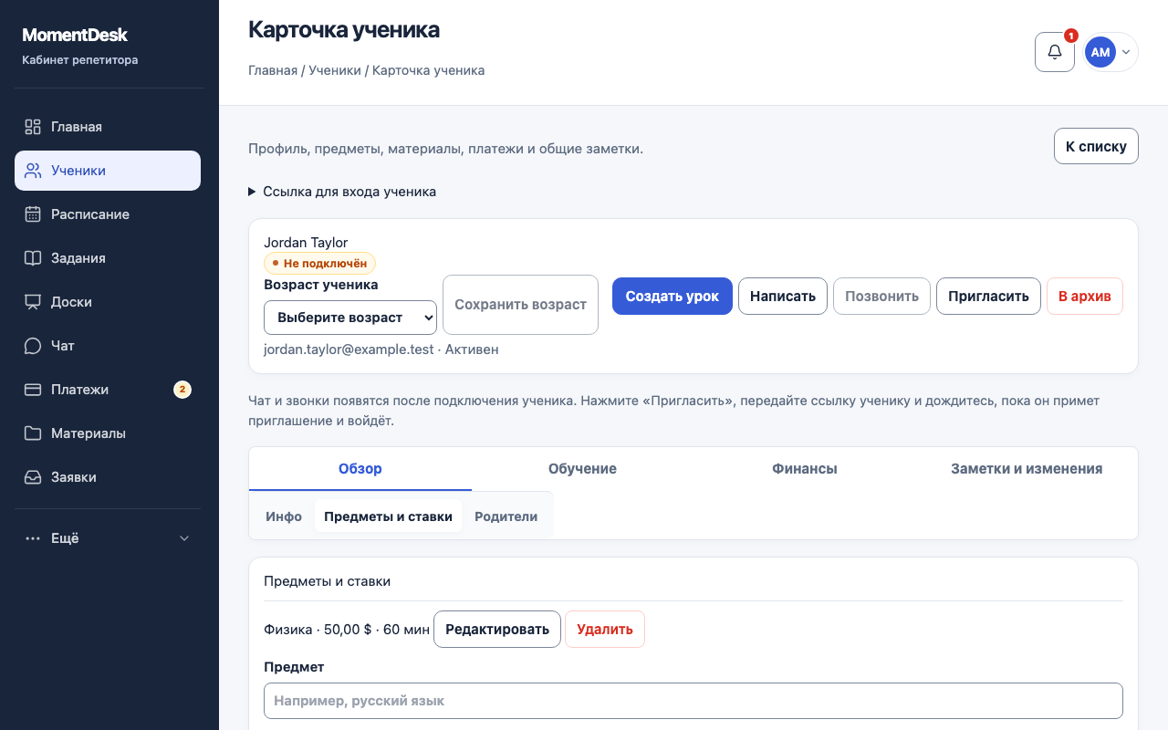The width and height of the screenshot is (1168, 730).
Task: Click Удалить for the Физика subject
Action: click(605, 630)
